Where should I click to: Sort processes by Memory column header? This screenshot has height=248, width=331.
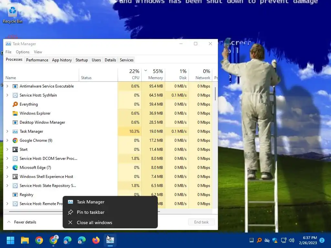click(x=153, y=75)
